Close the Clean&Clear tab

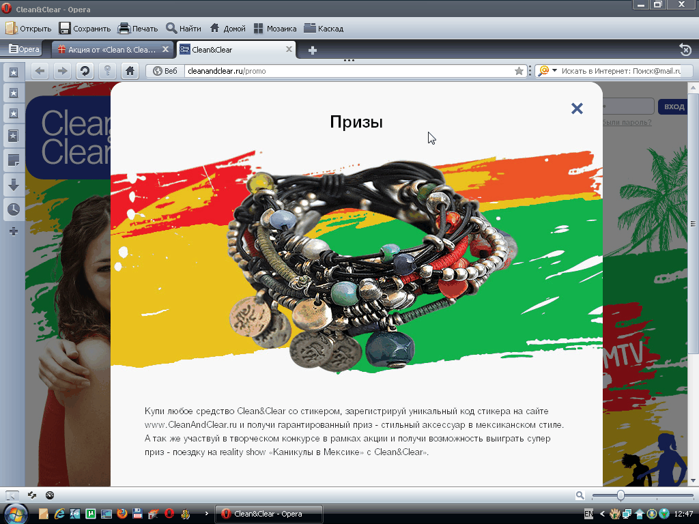289,49
